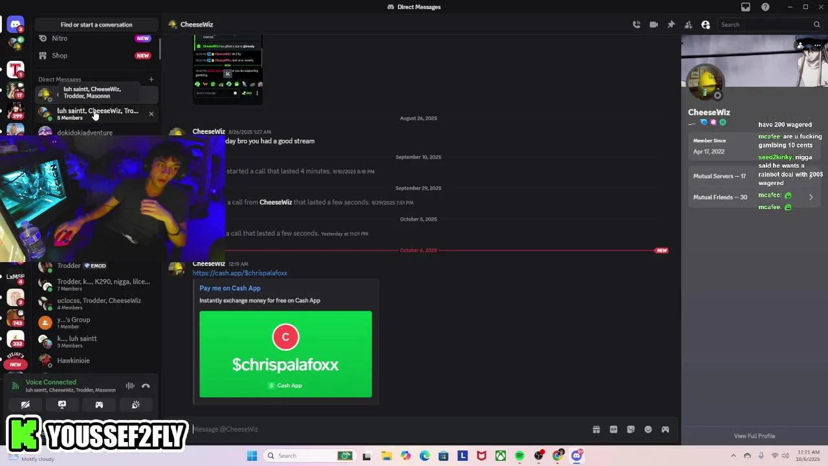Start a video call from chat header
The height and width of the screenshot is (466, 828).
pos(654,25)
